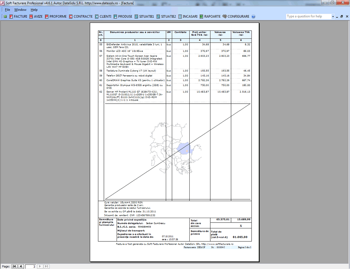Open the FACTURI toolbar module
350x269 pixels.
tap(18, 16)
